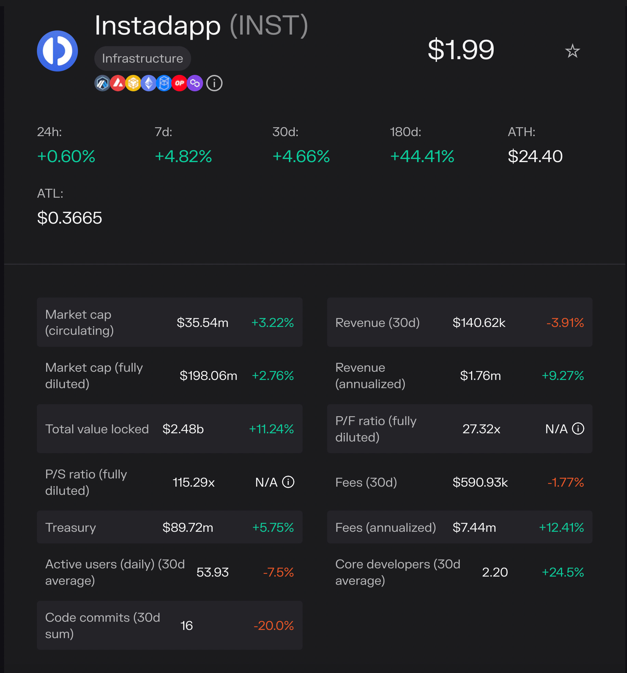Click the 27.32x P/F ratio value
The image size is (627, 673).
[481, 429]
